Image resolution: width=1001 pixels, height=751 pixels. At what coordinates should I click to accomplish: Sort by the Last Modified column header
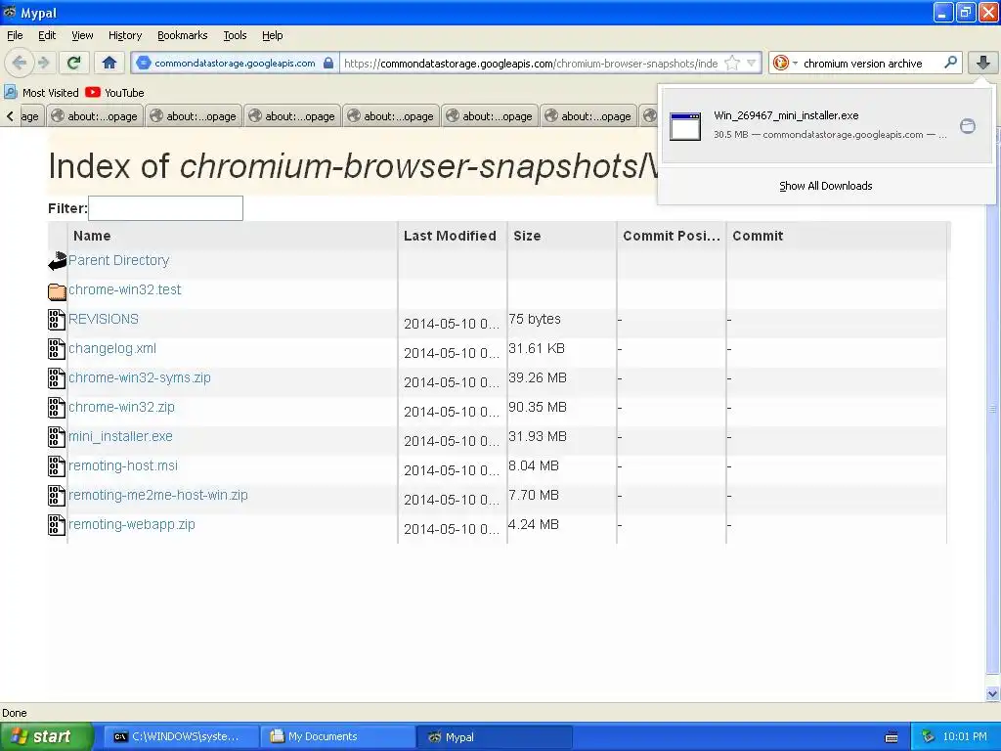pyautogui.click(x=450, y=236)
